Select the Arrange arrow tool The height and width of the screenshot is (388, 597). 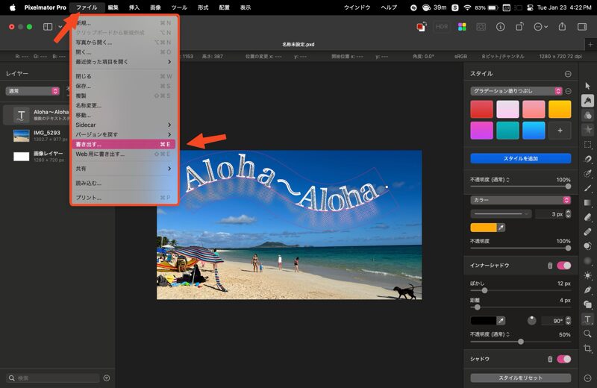tap(587, 86)
